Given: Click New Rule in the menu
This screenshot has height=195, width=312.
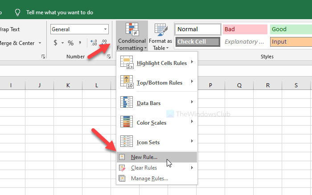Looking at the screenshot, I should click(144, 157).
